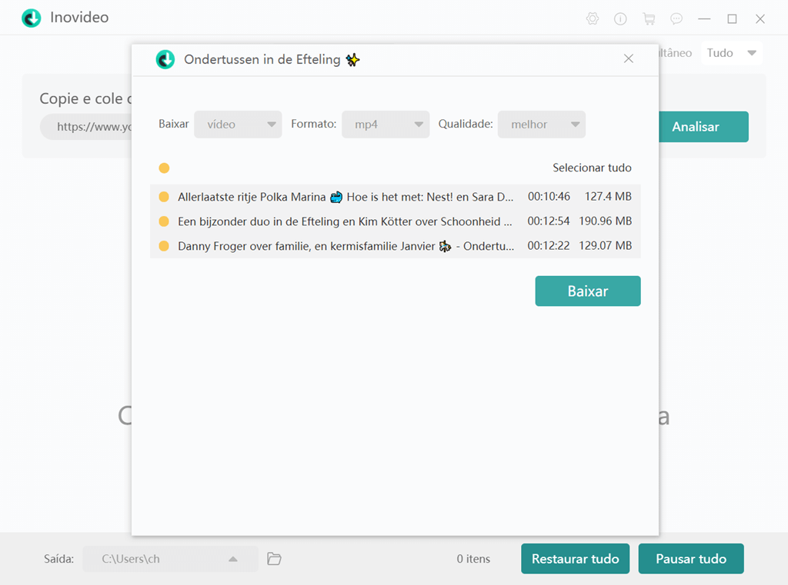This screenshot has width=788, height=585.
Task: Click the URL input field
Action: coord(86,127)
